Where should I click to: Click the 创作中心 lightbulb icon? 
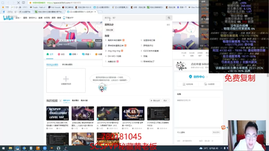pos(190,77)
